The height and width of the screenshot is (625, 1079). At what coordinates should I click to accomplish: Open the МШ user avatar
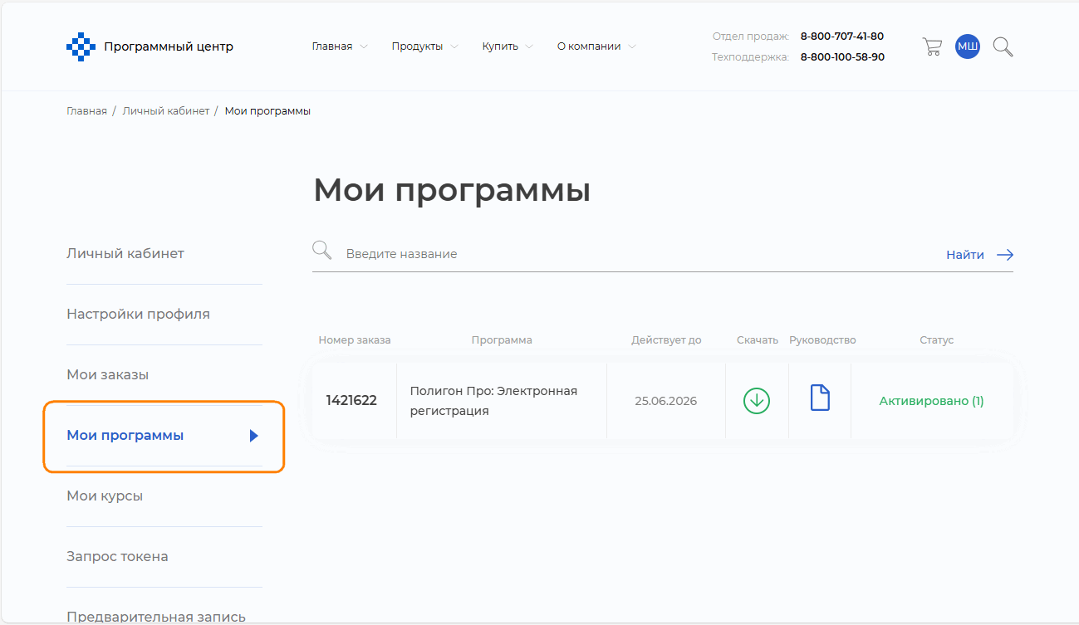[968, 46]
